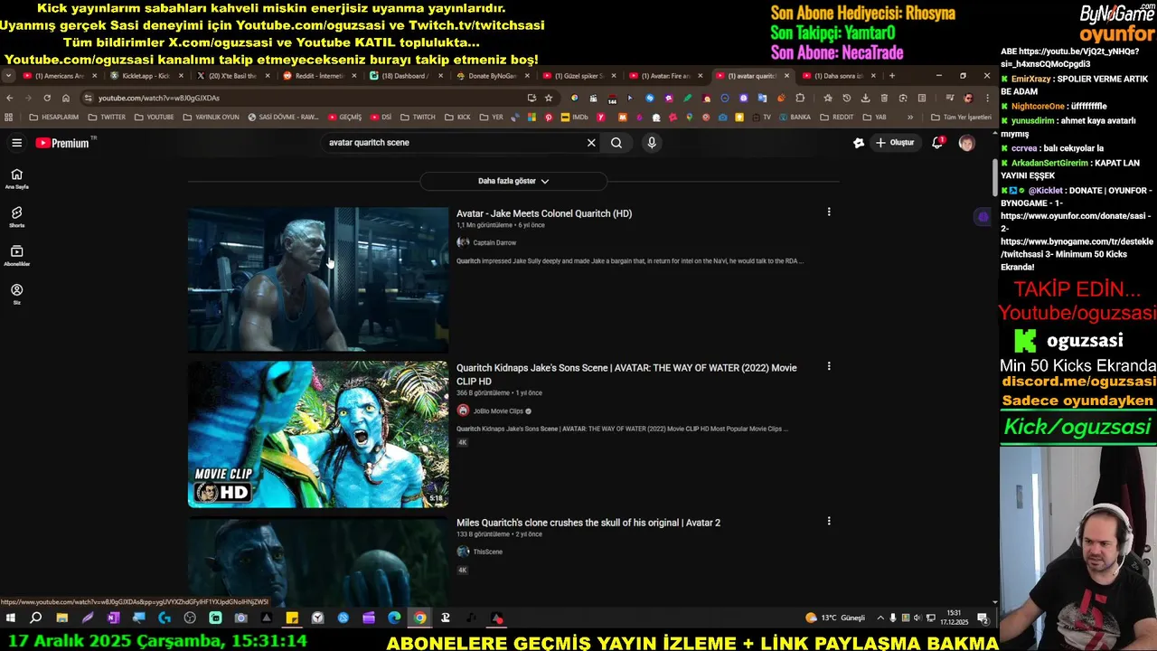Screen dimensions: 1157x651
Task: Open the YouTube notifications bell
Action: pos(937,143)
